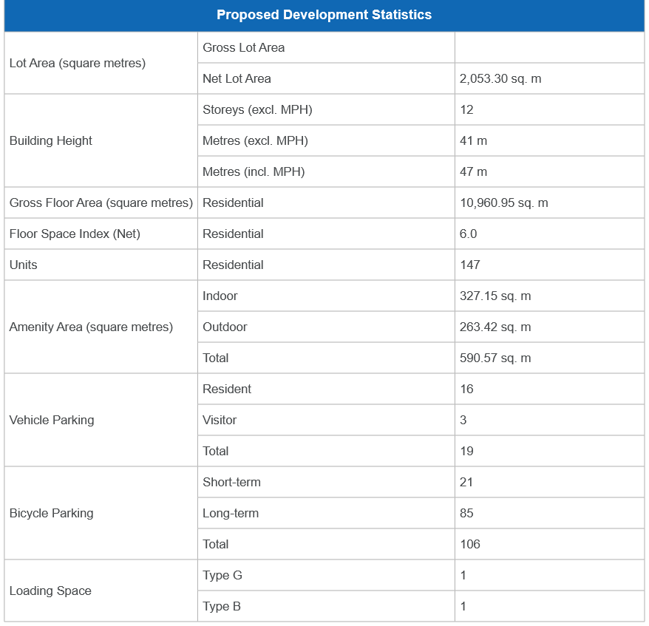
Task: Select the Type G loading space label
Action: pos(222,576)
